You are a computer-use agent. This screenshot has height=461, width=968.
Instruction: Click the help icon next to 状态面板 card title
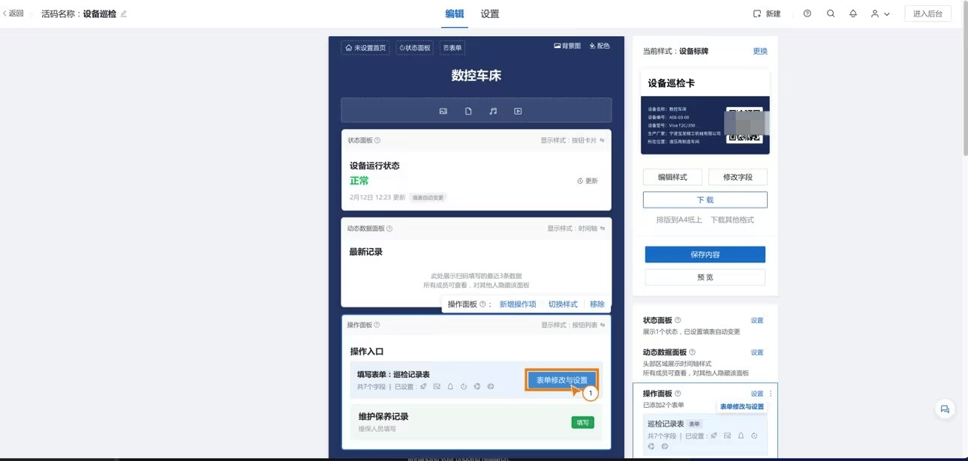click(377, 140)
